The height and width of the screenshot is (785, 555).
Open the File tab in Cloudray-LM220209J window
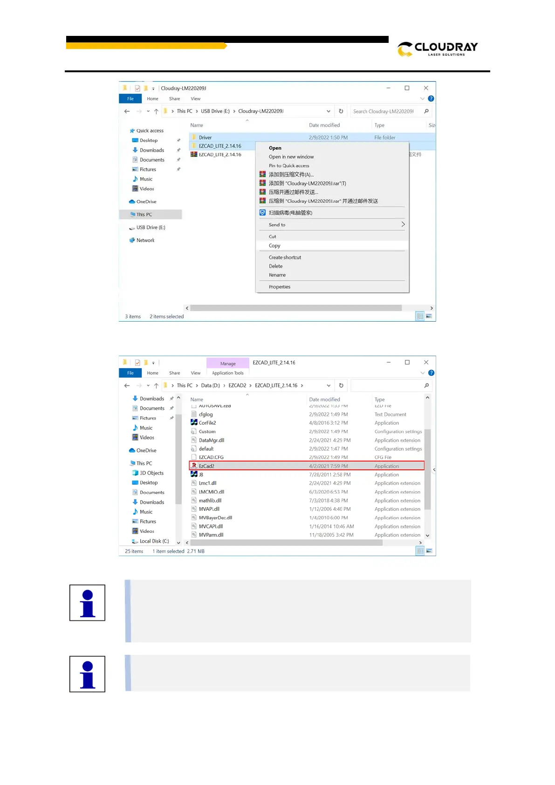(130, 99)
